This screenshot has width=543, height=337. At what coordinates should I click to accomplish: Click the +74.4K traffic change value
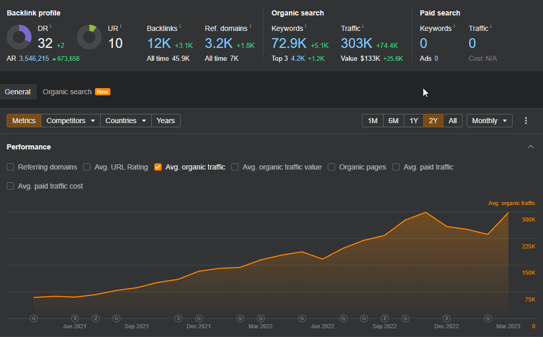click(x=387, y=45)
